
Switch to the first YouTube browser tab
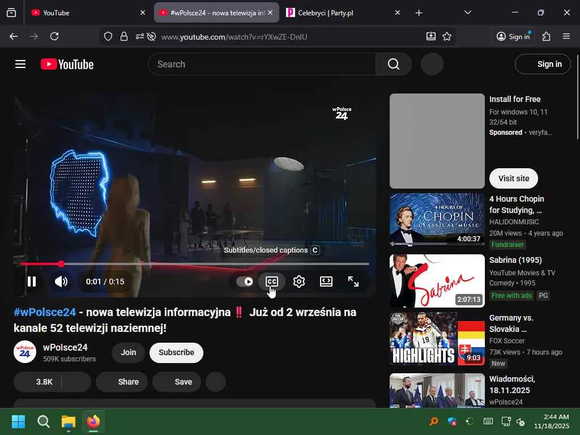click(x=87, y=13)
